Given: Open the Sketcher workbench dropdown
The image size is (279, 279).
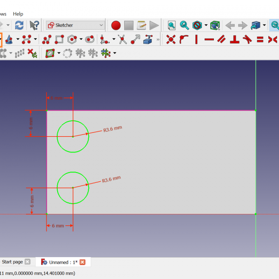Looking at the screenshot, I should (x=76, y=25).
